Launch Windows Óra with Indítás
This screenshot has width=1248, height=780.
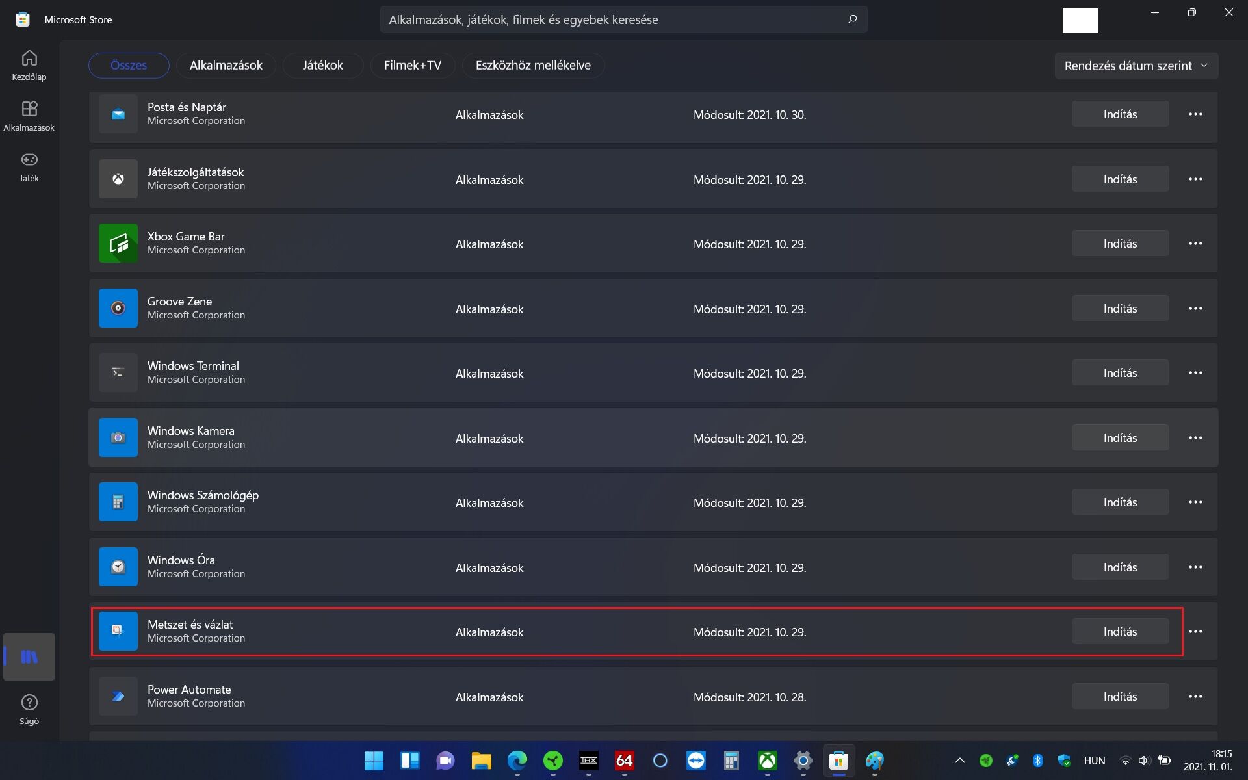(1120, 567)
